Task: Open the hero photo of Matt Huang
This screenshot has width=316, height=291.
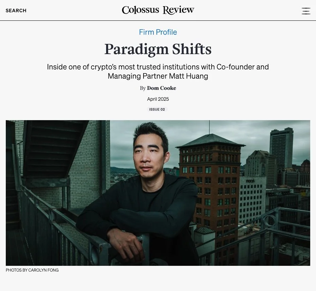Action: coord(158,193)
